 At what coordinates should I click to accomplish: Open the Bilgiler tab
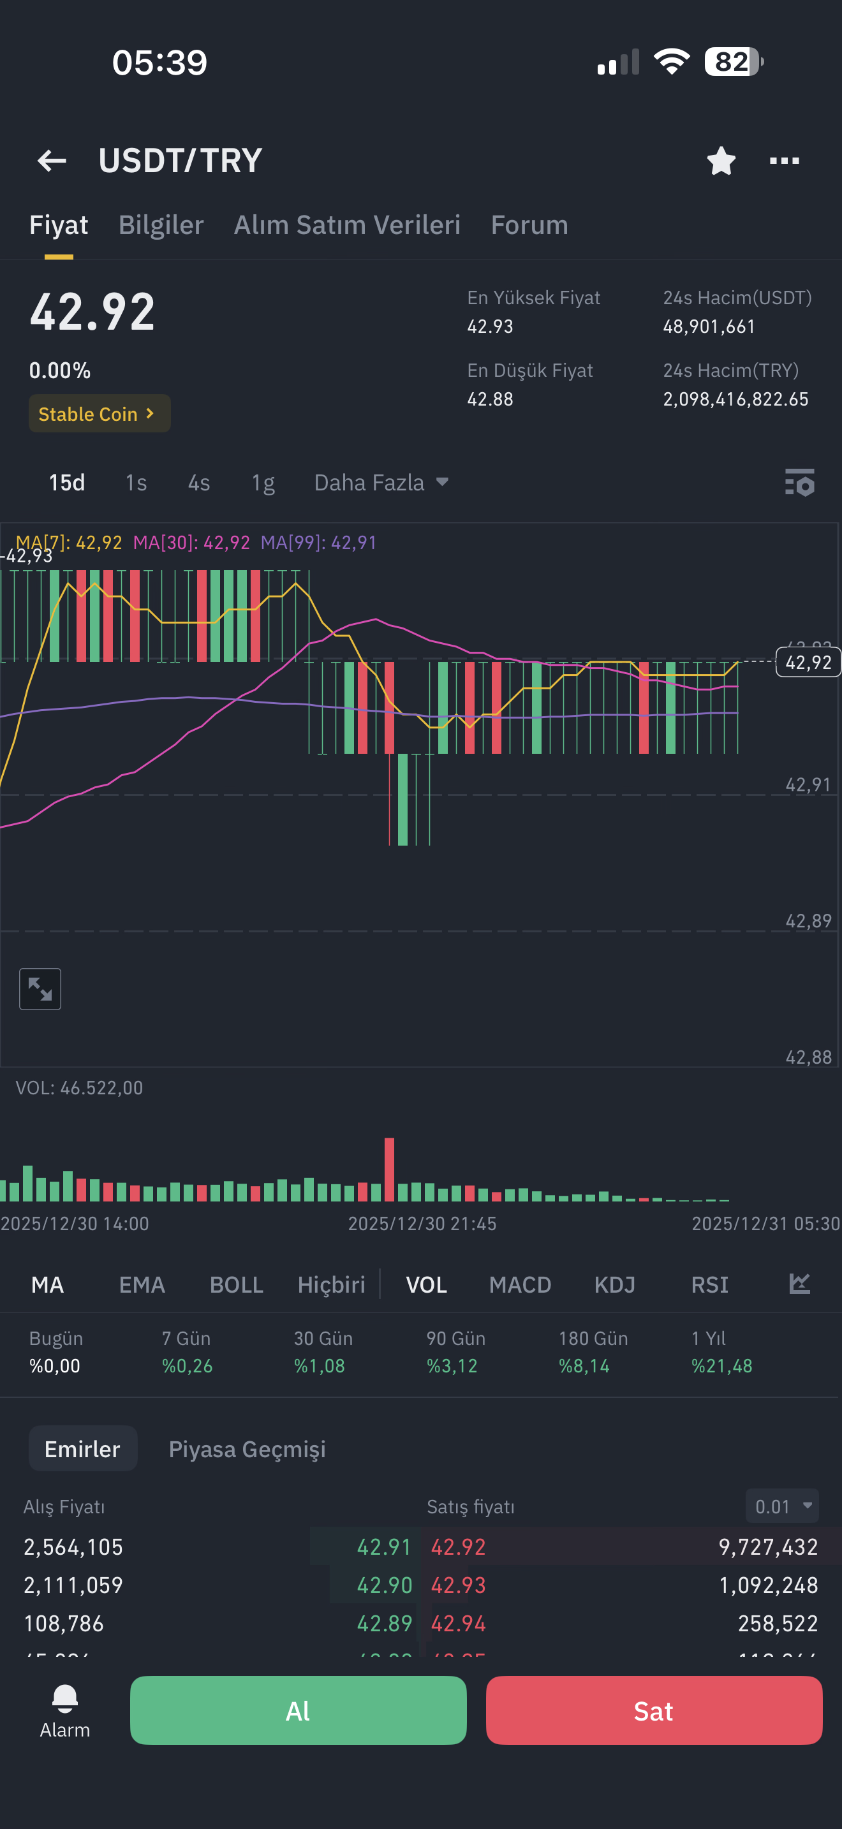coord(161,225)
